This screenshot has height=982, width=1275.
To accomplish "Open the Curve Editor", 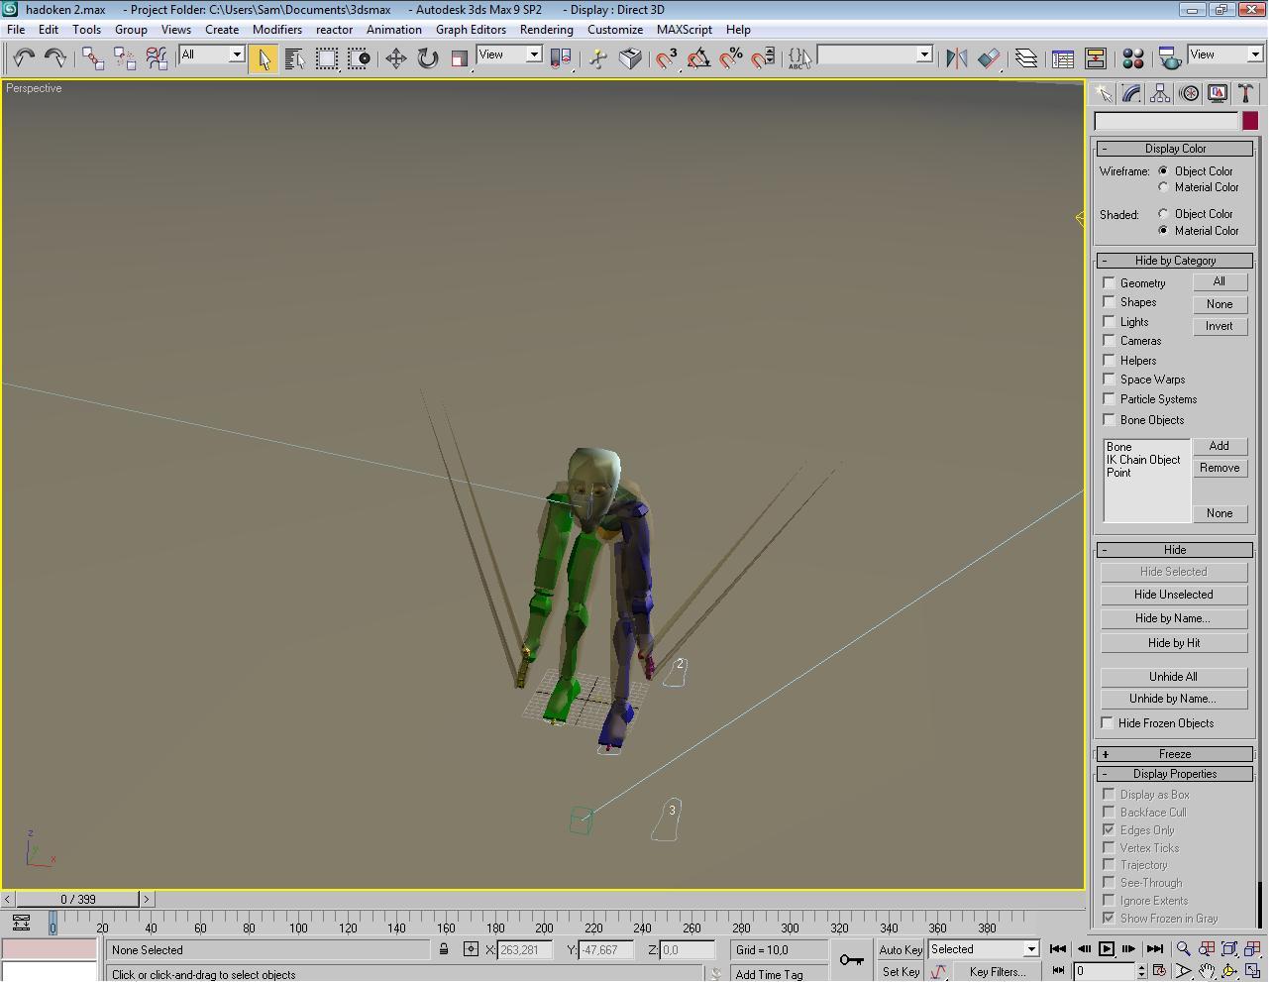I will pos(1064,58).
